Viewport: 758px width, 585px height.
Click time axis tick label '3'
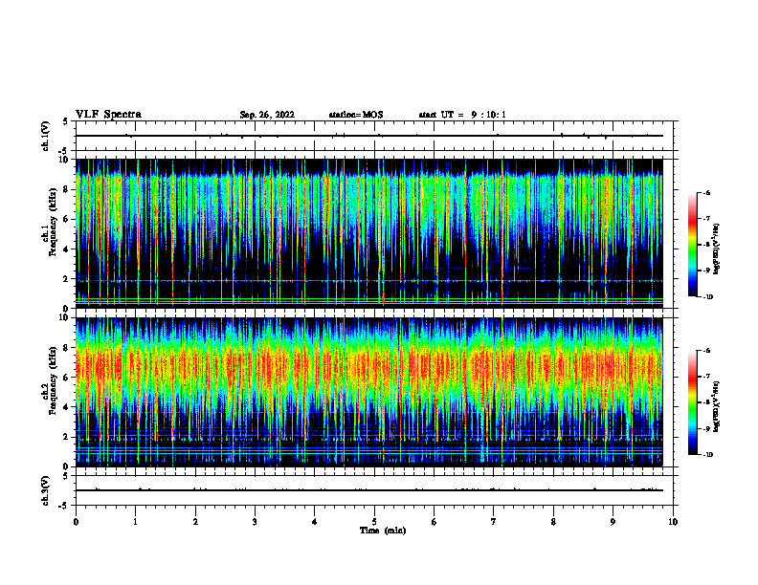click(255, 522)
